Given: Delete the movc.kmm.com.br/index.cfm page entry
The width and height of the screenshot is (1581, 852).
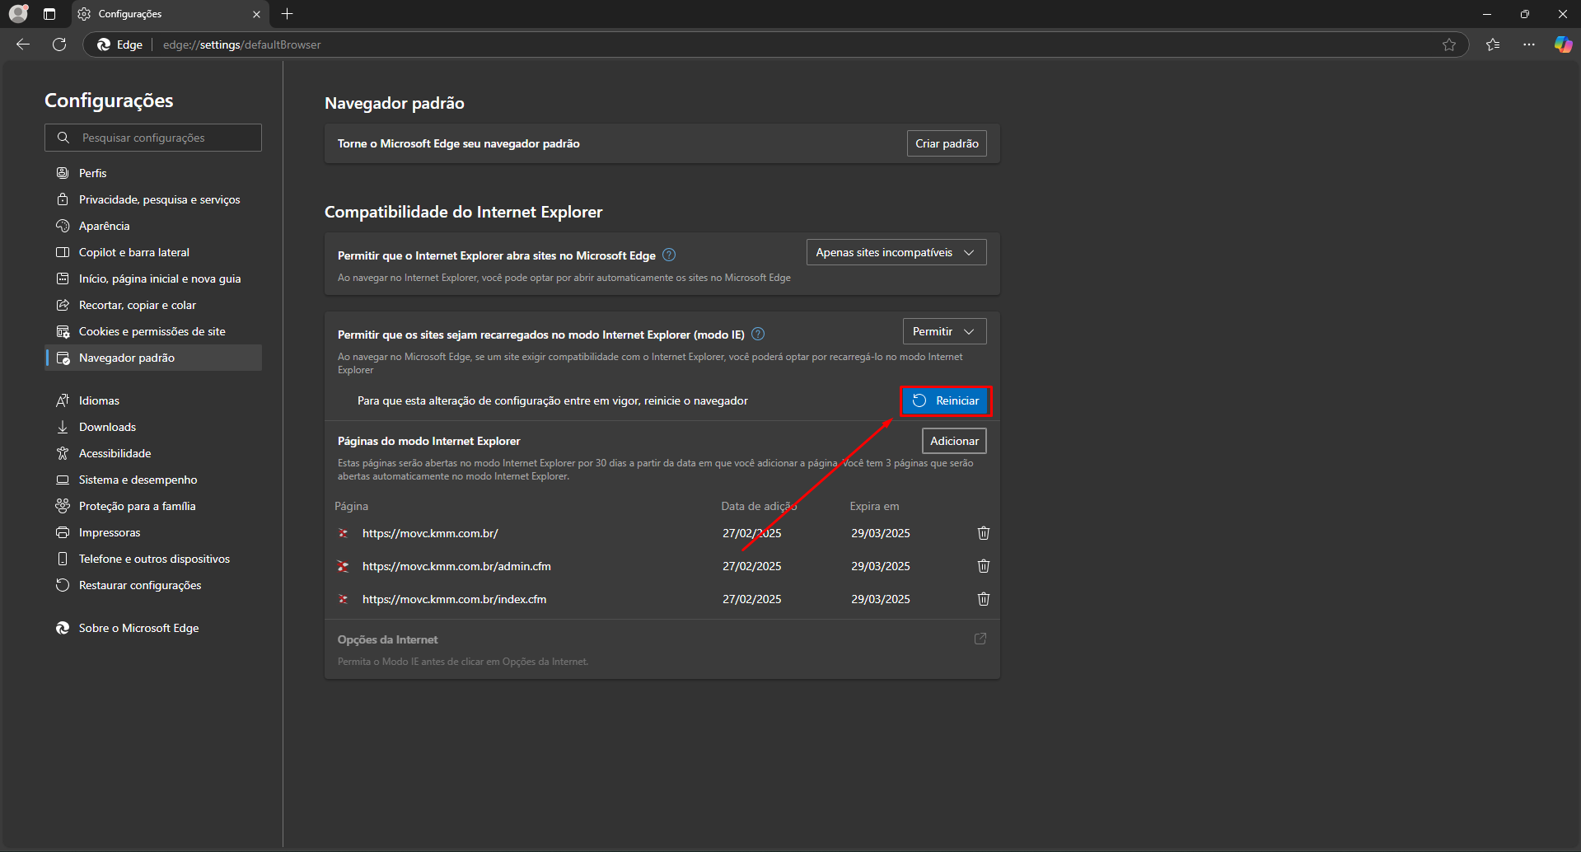Looking at the screenshot, I should click(x=983, y=599).
